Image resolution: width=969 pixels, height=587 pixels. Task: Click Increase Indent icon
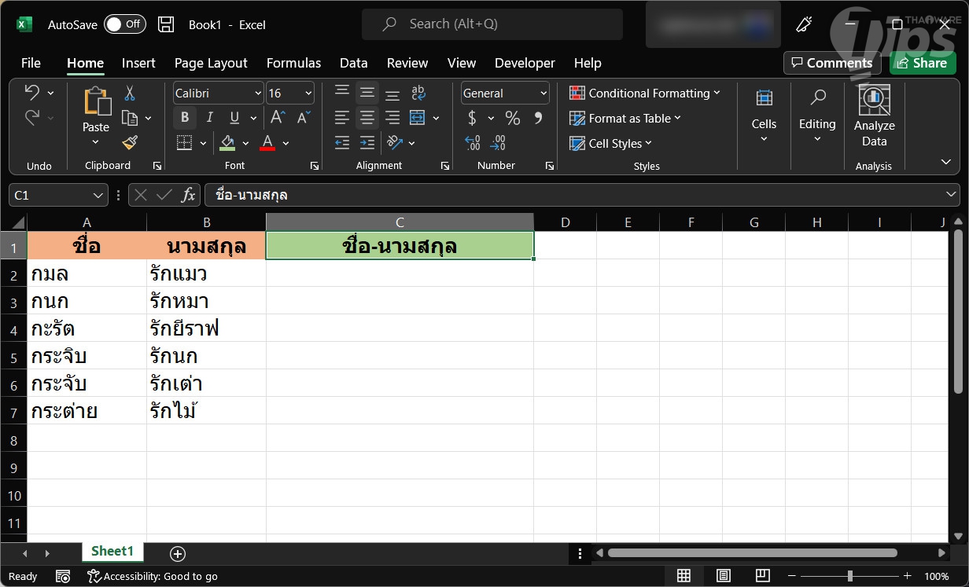[367, 143]
